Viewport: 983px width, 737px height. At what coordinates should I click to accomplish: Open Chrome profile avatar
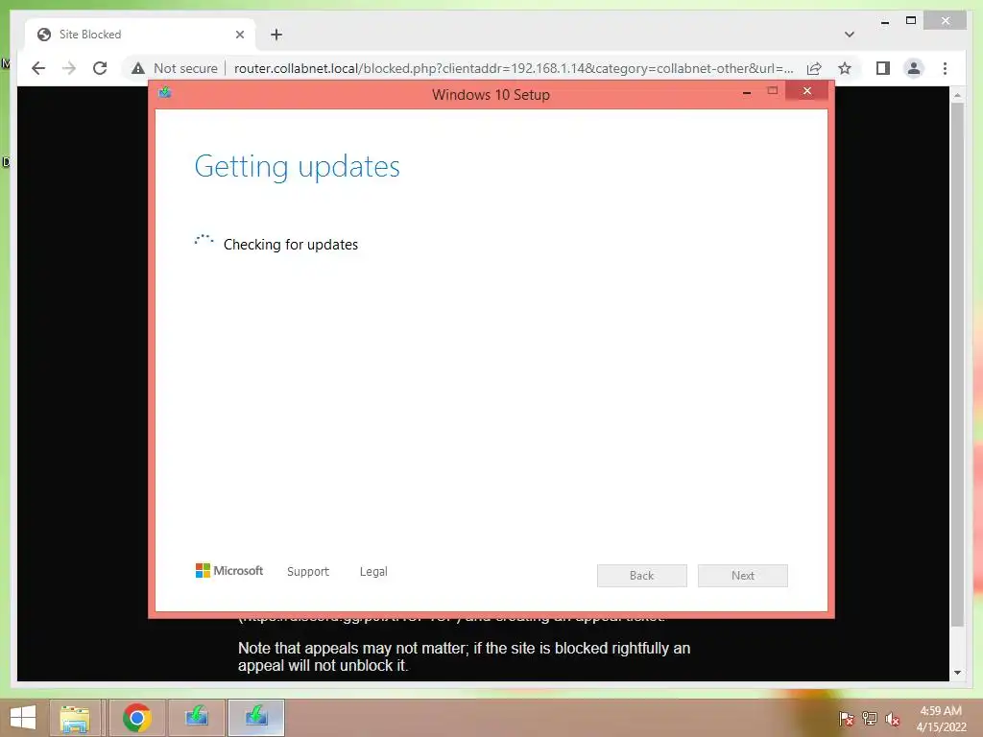point(914,68)
